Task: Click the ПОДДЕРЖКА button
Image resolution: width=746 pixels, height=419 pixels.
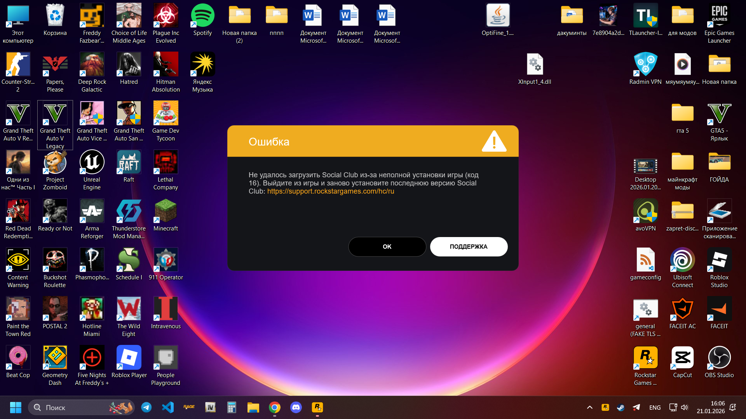Action: click(469, 247)
